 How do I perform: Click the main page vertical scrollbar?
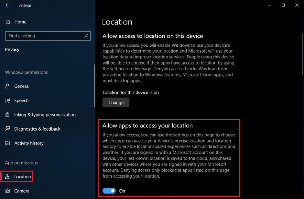point(303,54)
